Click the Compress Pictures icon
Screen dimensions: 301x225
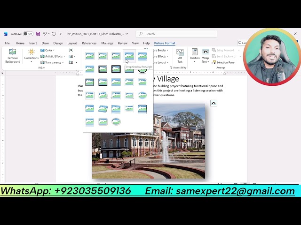coord(71,50)
